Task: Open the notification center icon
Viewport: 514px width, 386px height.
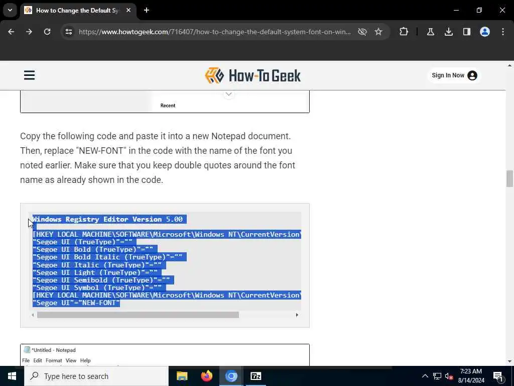Action: (x=498, y=376)
